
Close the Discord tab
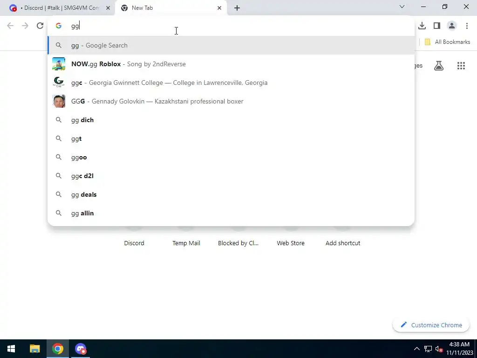pos(108,8)
